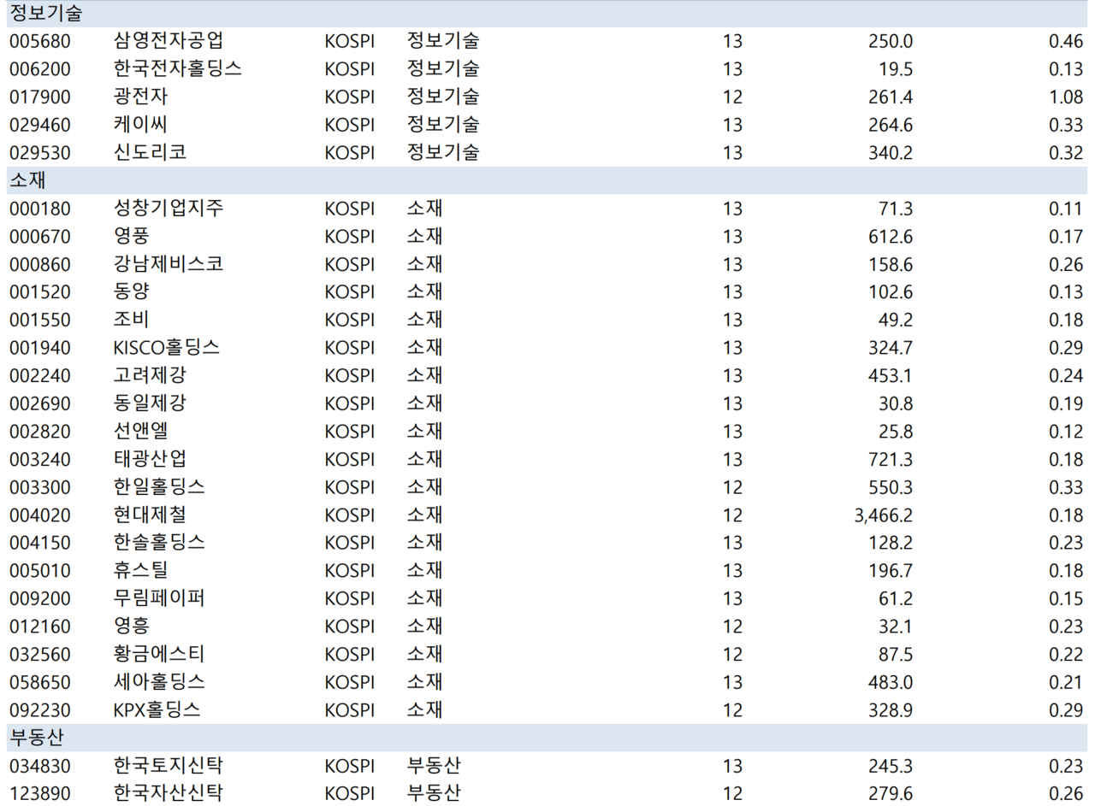Click company name 한일홀딩스
This screenshot has width=1095, height=806.
click(x=159, y=487)
